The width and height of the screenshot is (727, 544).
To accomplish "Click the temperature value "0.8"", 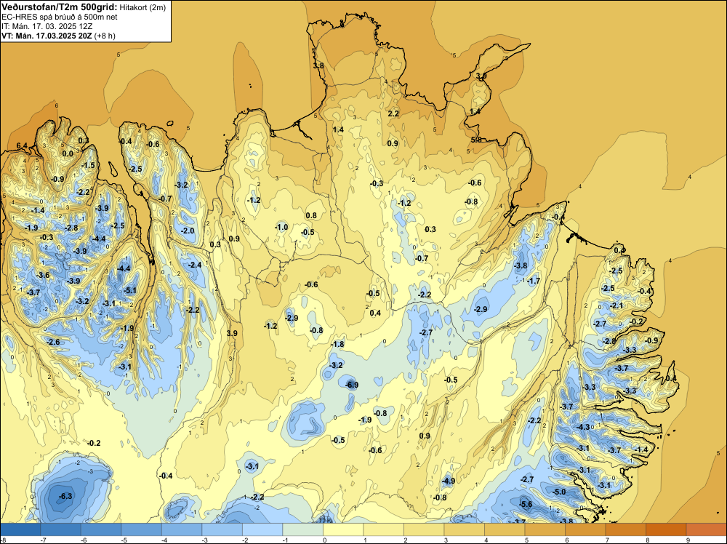I will pyautogui.click(x=312, y=215).
